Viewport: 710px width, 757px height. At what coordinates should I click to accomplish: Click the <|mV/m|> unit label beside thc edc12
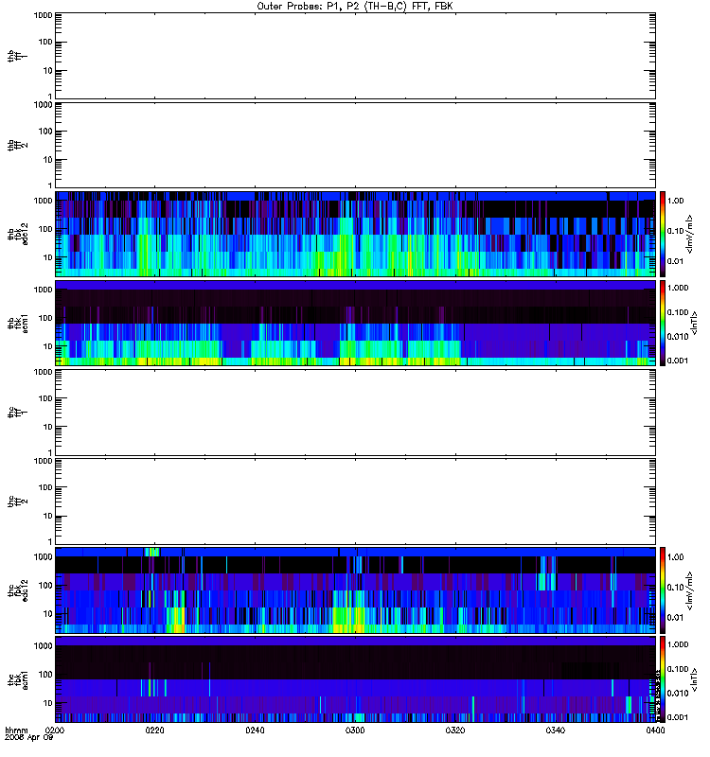click(689, 590)
